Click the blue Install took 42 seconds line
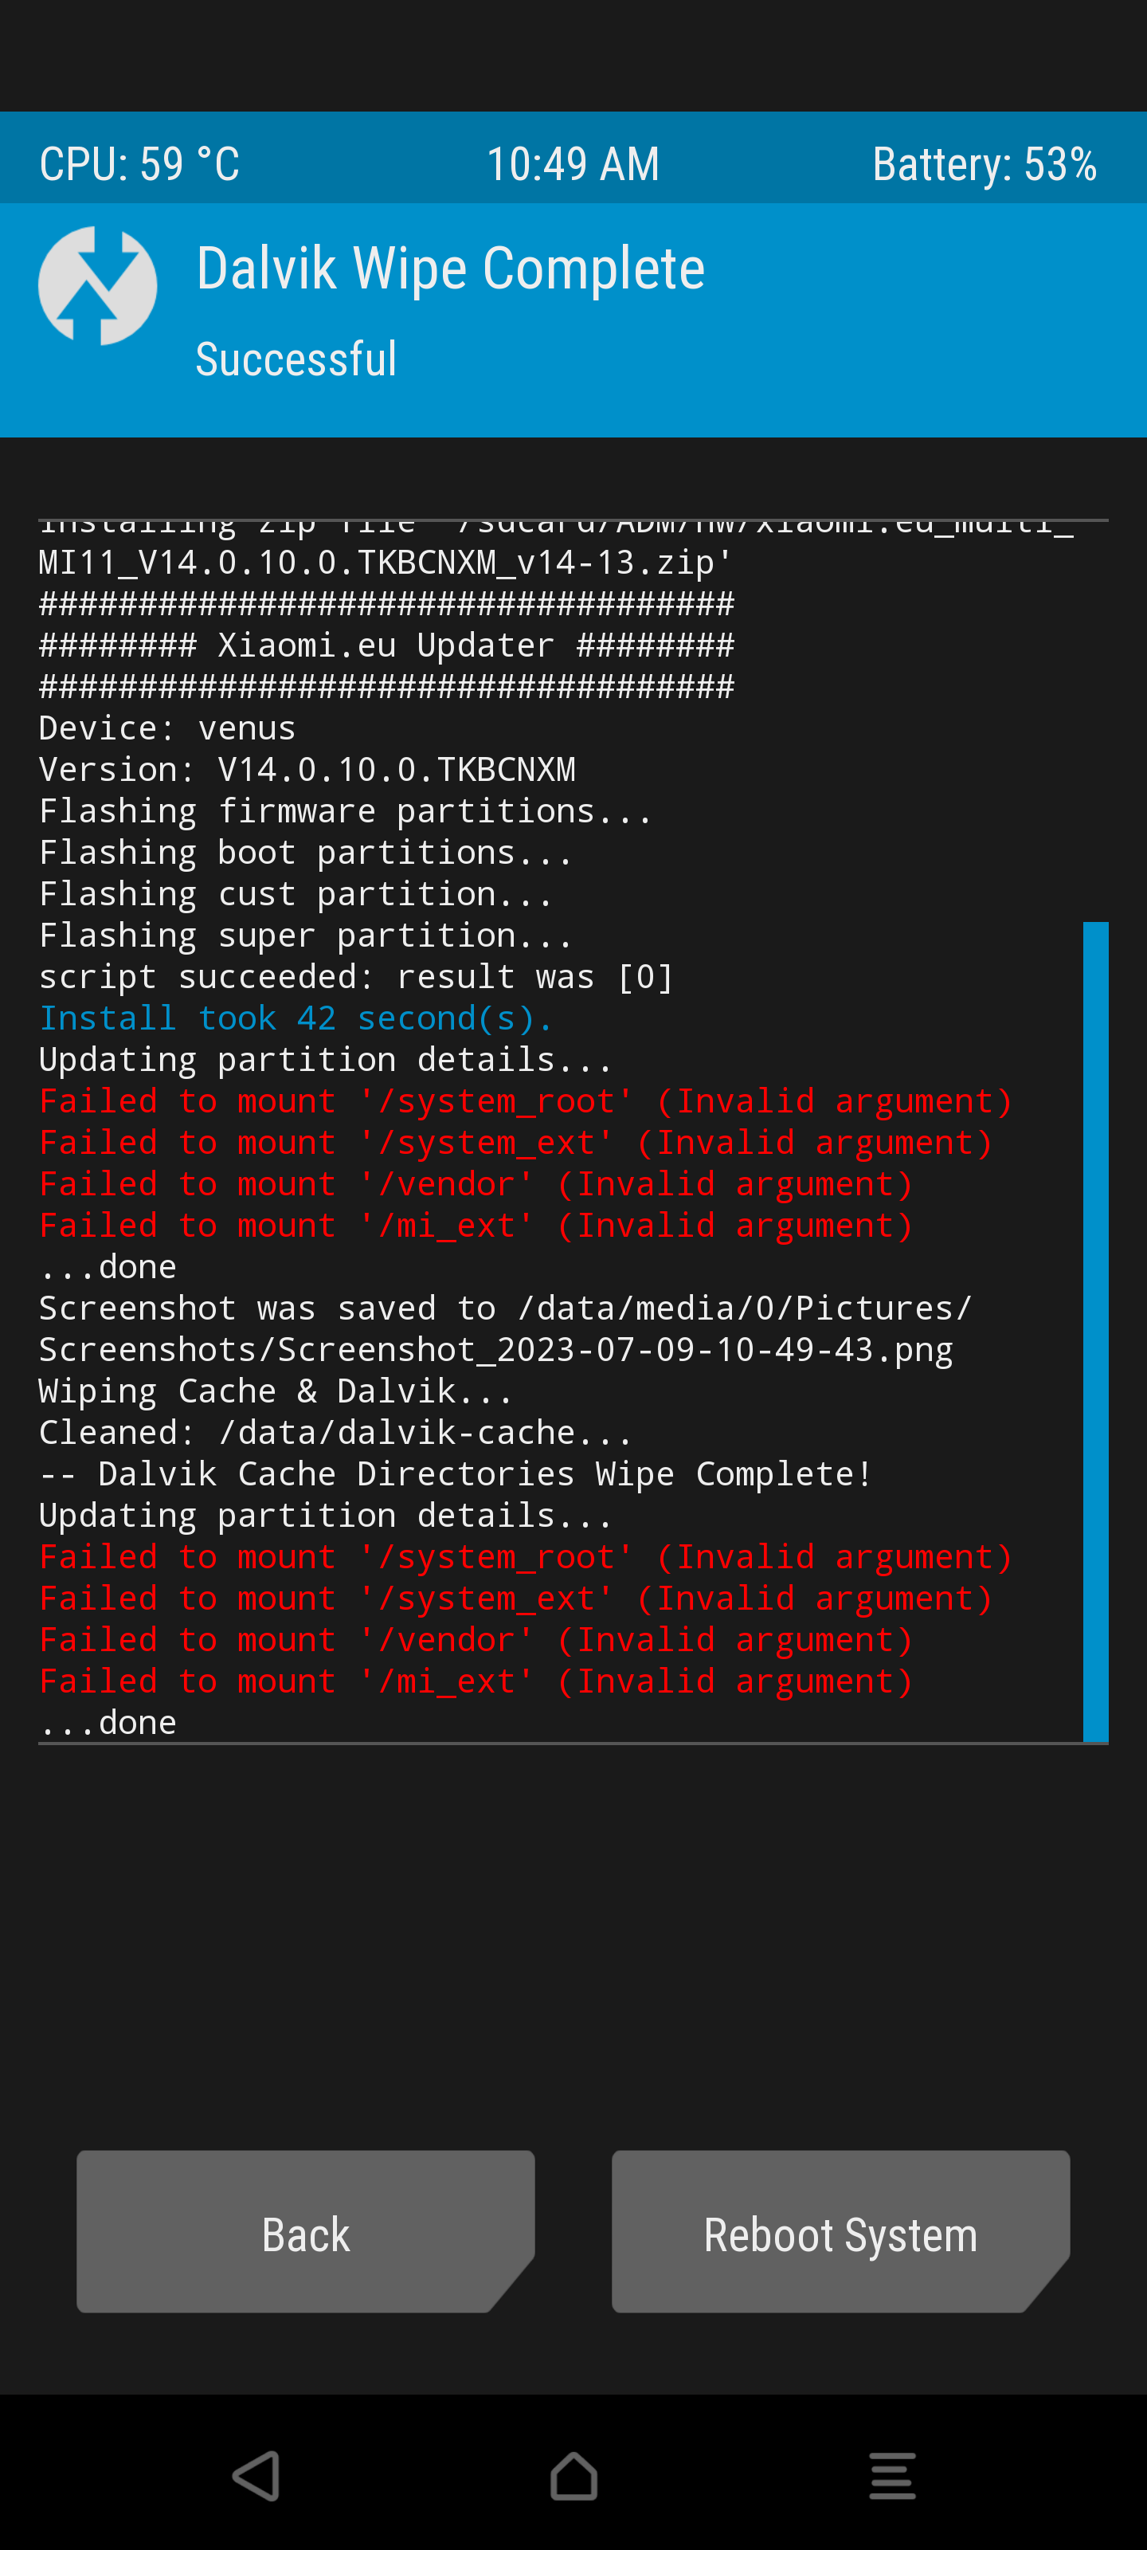The width and height of the screenshot is (1147, 2550). click(x=295, y=1018)
